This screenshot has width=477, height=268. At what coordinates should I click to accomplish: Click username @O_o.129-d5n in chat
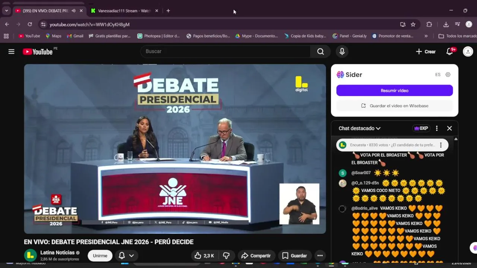tap(365, 183)
